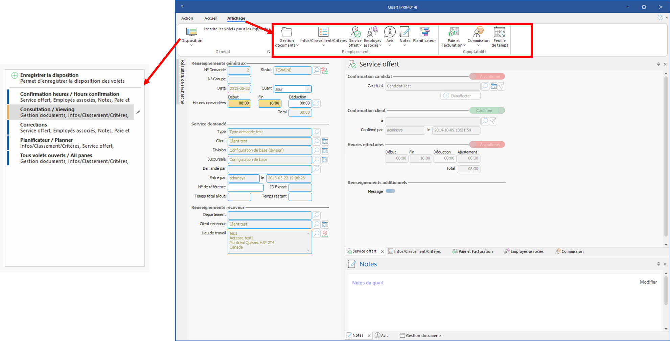Click the map pin icon beside Lieu de travail
This screenshot has width=670, height=341.
click(325, 233)
